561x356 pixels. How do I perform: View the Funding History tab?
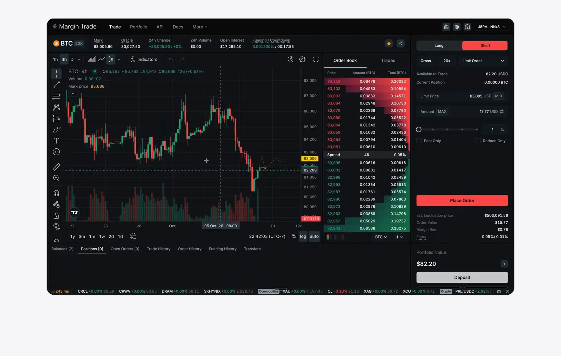[x=223, y=249]
